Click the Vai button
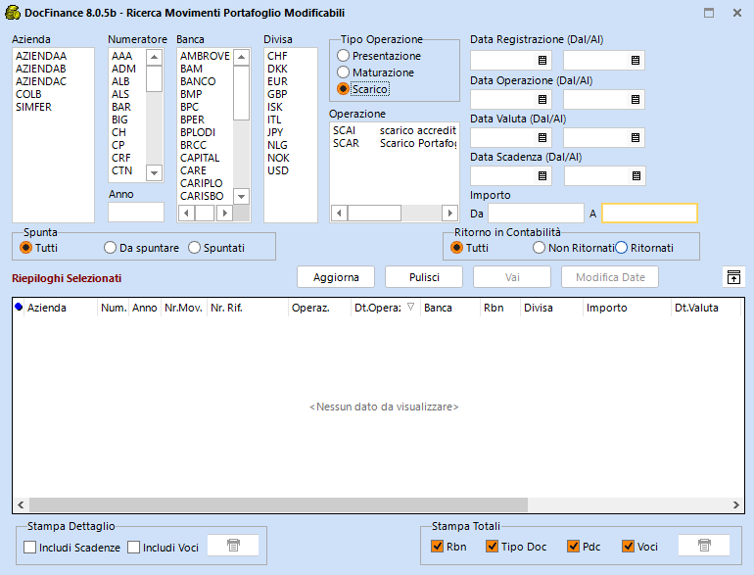 (x=512, y=277)
